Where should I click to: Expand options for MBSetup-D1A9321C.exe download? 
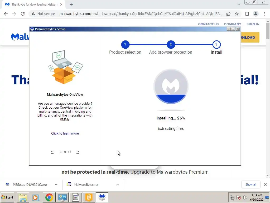click(56, 185)
